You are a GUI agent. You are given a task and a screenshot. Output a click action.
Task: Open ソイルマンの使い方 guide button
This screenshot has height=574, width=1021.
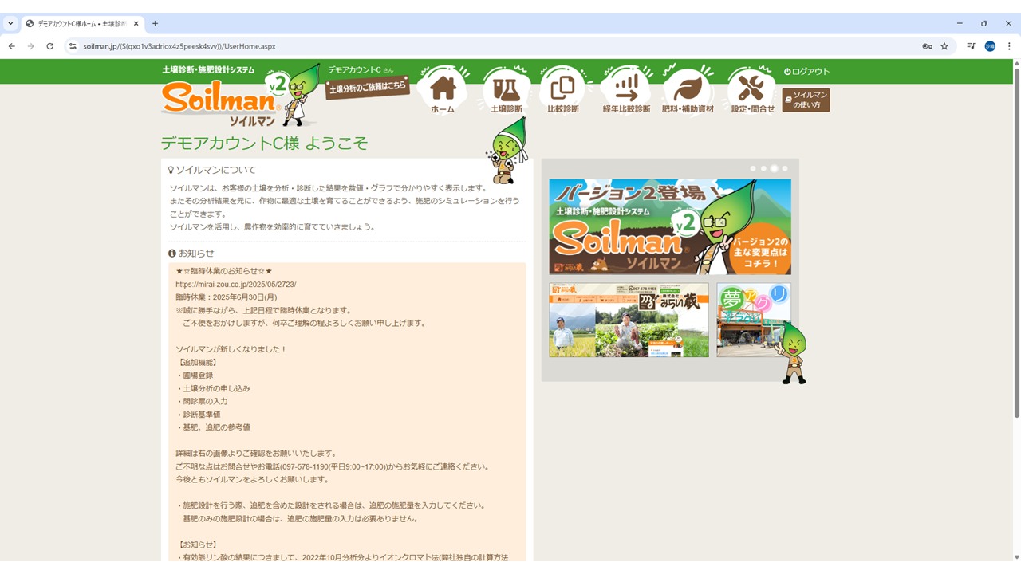point(806,100)
